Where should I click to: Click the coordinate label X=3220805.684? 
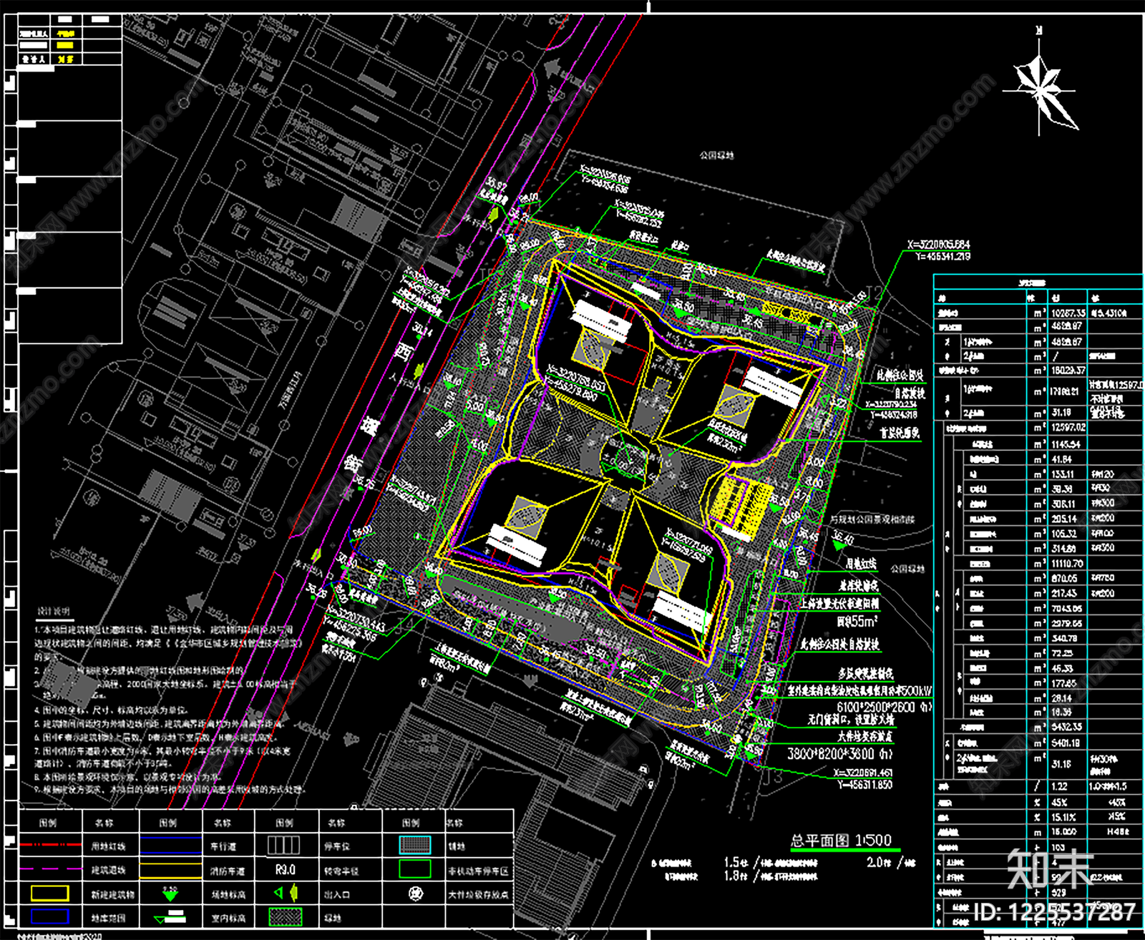[x=938, y=245]
